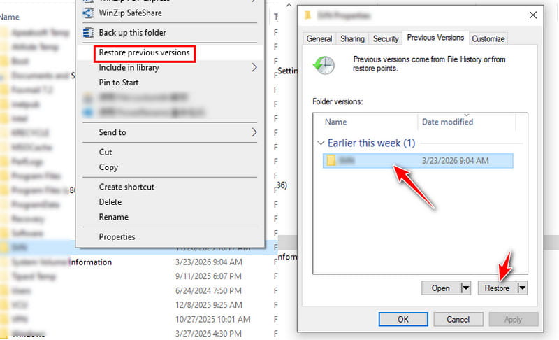Select the 3/23/2026 9:04 AM folder version

pos(418,160)
